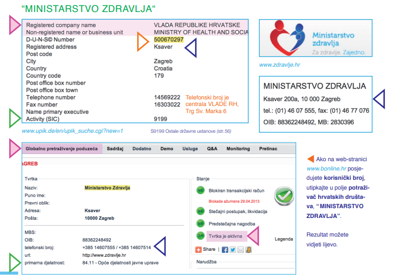Image resolution: width=393 pixels, height=277 pixels.
Task: Open the Pretinac tab
Action: [268, 149]
